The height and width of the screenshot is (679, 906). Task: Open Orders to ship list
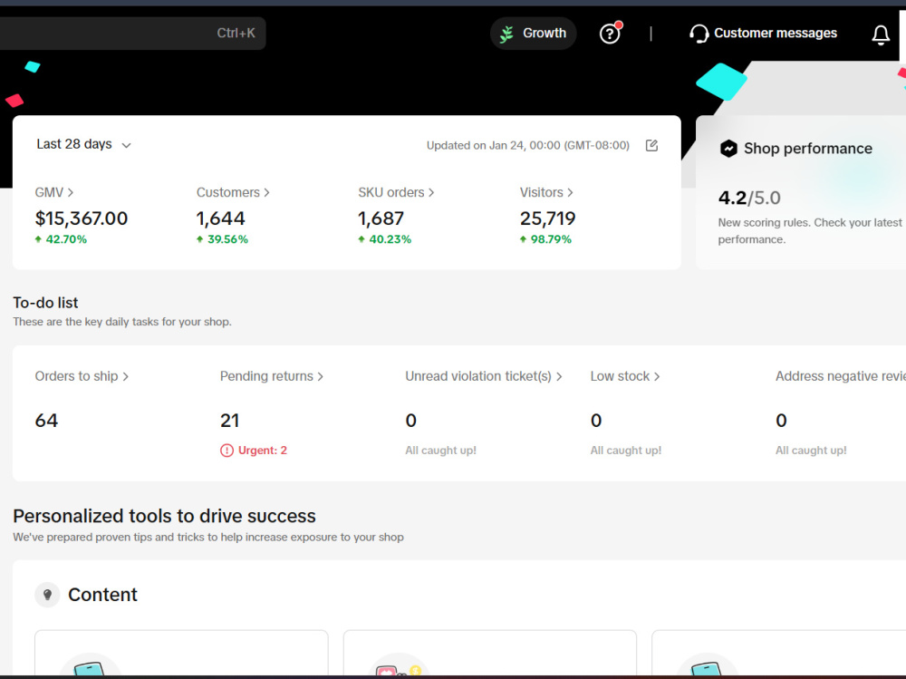click(x=82, y=376)
